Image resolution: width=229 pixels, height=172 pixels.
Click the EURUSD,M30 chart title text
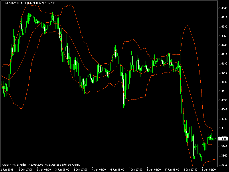(10, 3)
